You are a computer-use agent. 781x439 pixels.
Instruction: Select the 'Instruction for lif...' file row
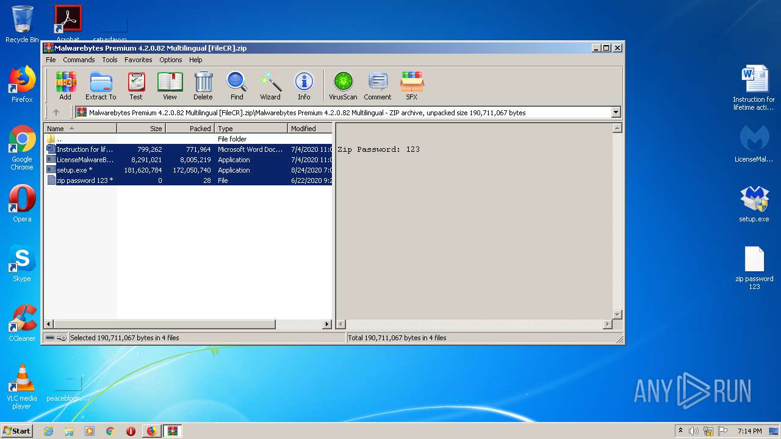pos(189,149)
